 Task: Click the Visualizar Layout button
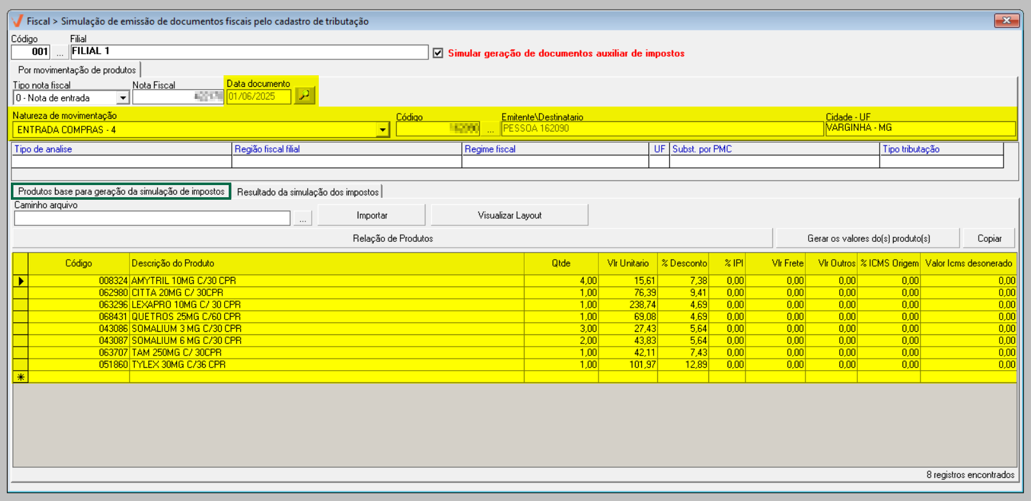(509, 216)
